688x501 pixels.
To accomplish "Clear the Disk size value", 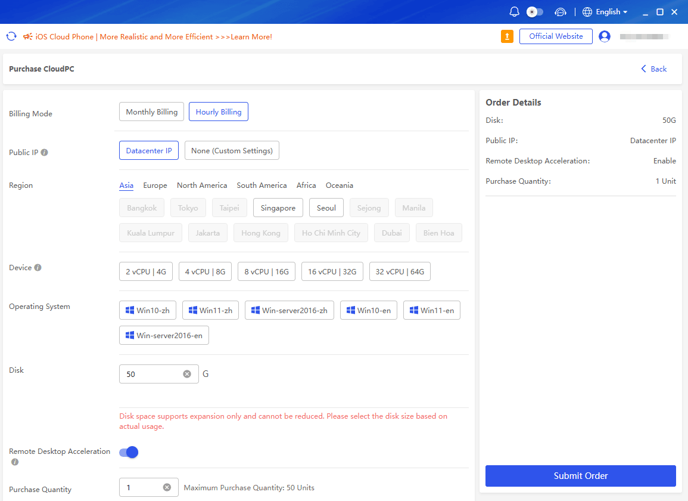I will point(187,374).
